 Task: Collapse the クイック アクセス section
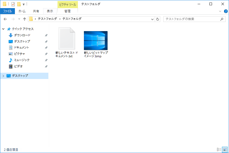[x=3, y=29]
